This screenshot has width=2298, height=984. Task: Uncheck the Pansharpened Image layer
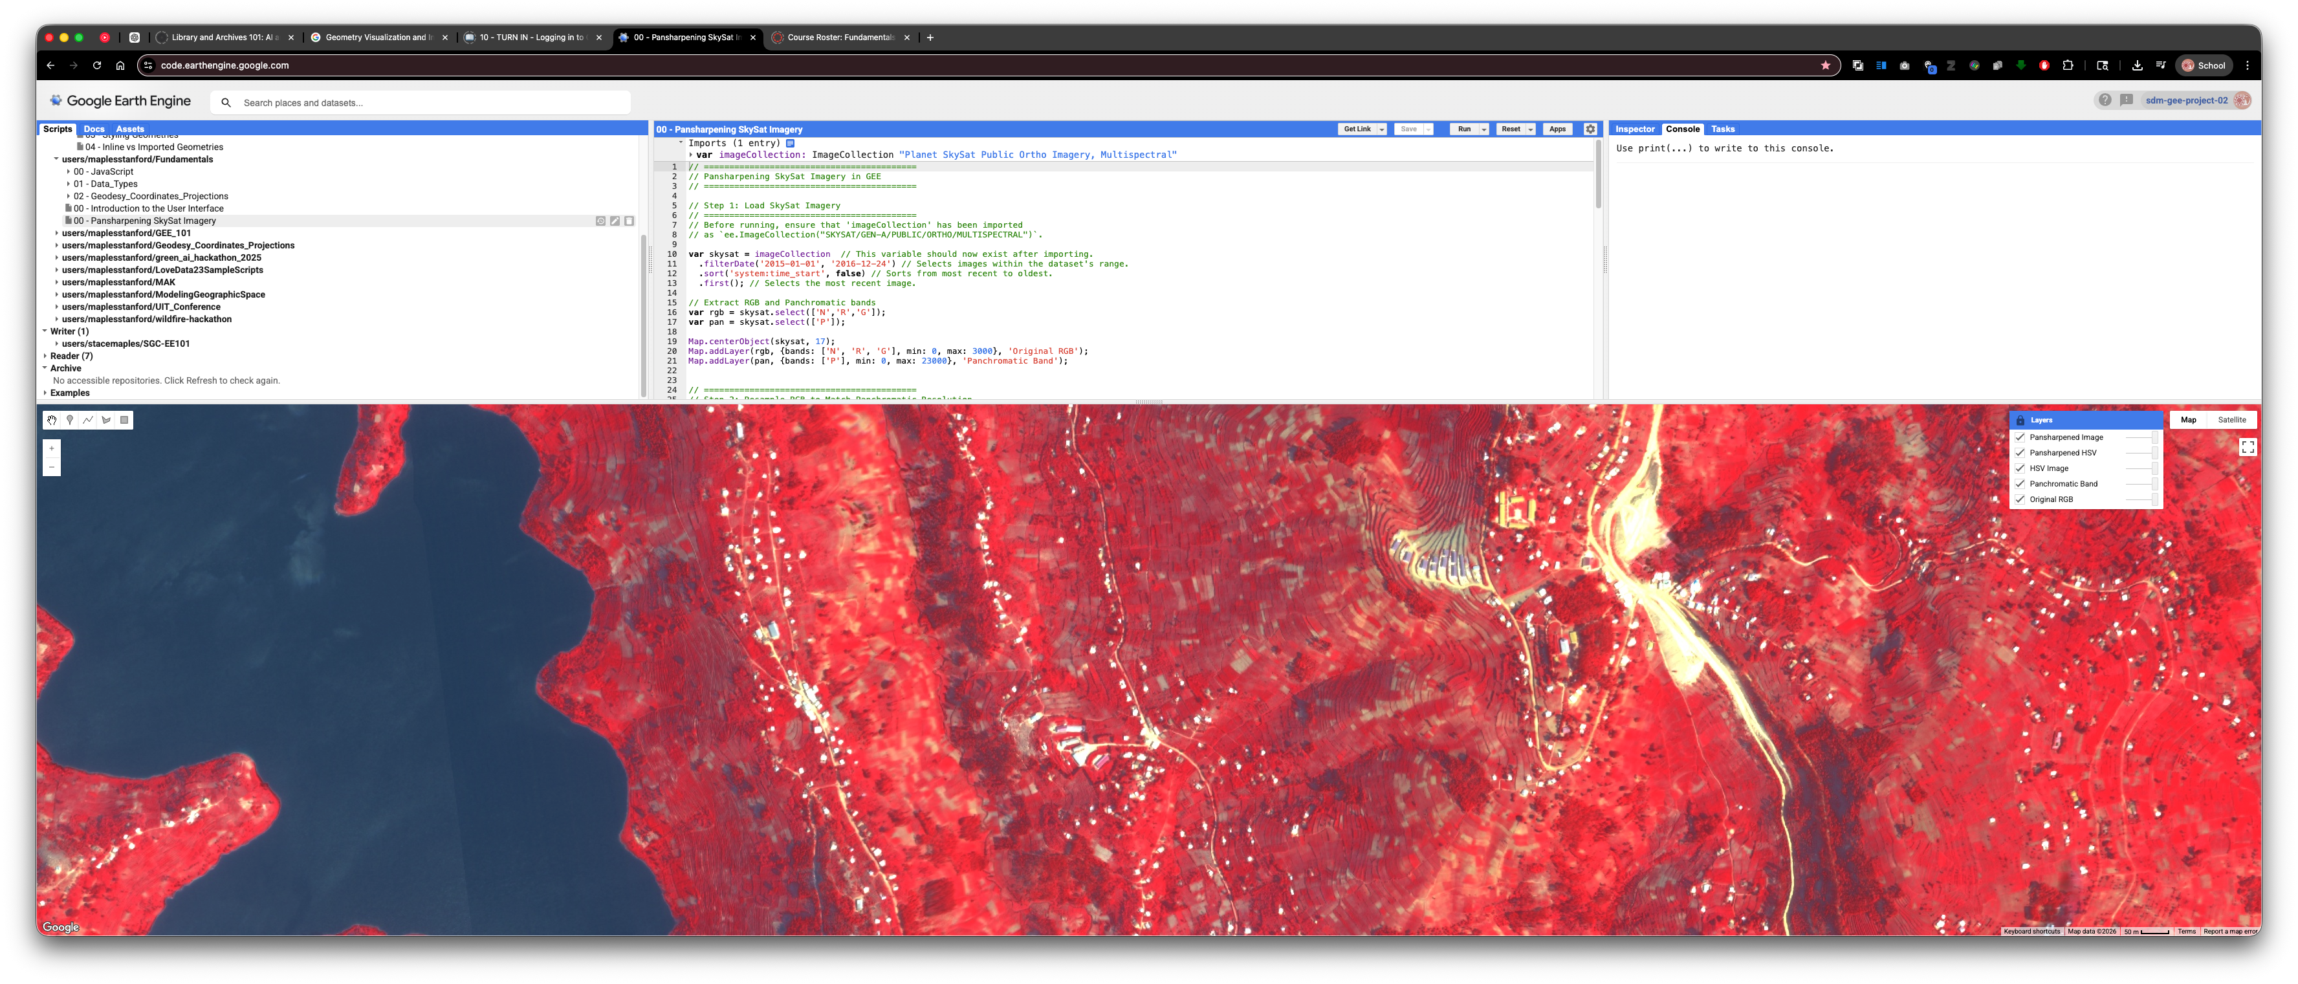pos(2020,437)
